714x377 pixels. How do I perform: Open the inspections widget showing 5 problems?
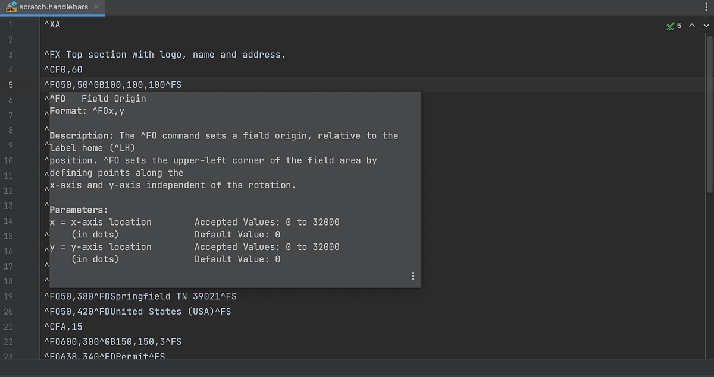[x=673, y=26]
